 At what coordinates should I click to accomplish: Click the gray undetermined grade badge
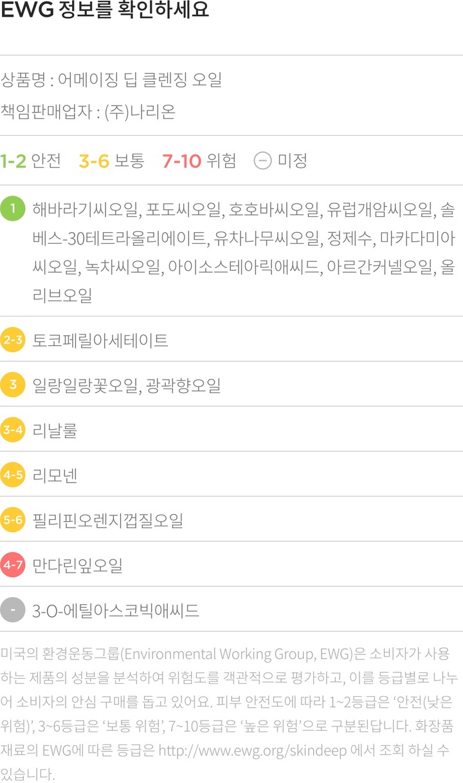coord(13,610)
